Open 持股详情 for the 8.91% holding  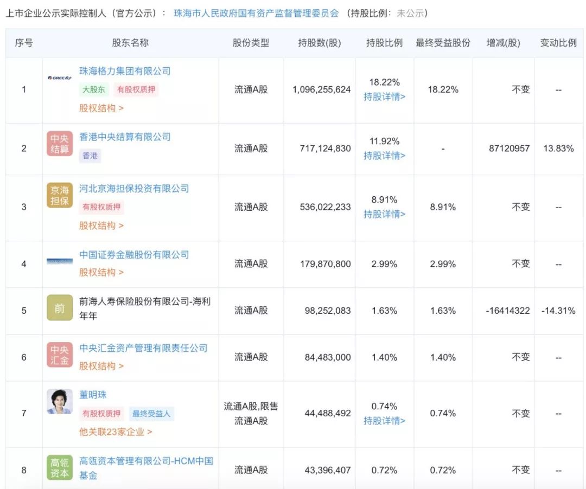385,214
